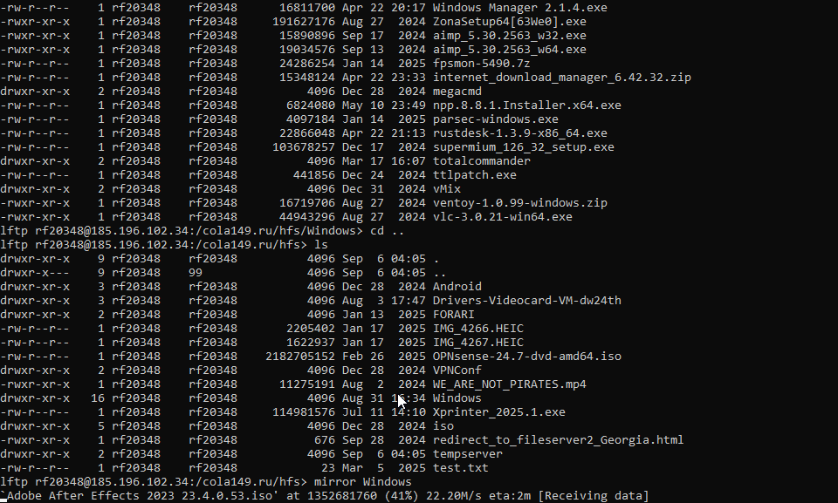The width and height of the screenshot is (838, 503).
Task: Click the Adobe After Effects transfer progress line
Action: point(324,496)
